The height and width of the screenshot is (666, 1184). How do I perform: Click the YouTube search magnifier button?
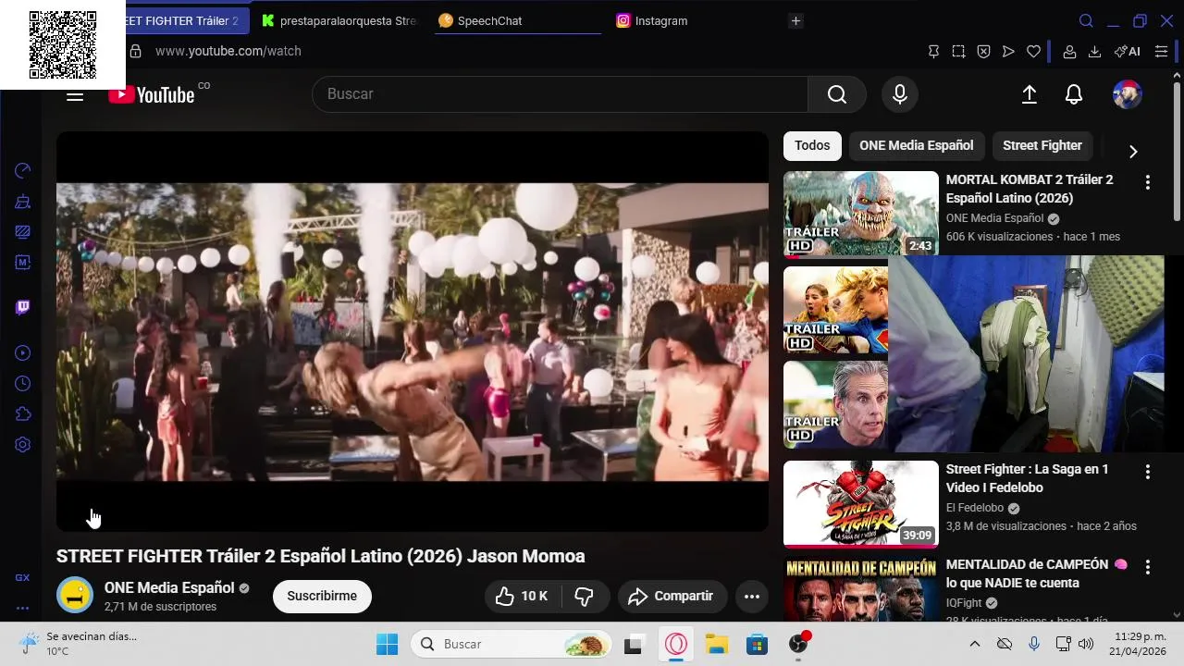click(837, 94)
